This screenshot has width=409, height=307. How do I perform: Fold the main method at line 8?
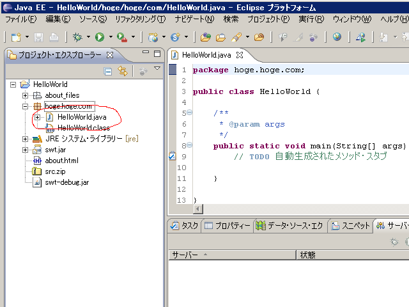click(190, 145)
